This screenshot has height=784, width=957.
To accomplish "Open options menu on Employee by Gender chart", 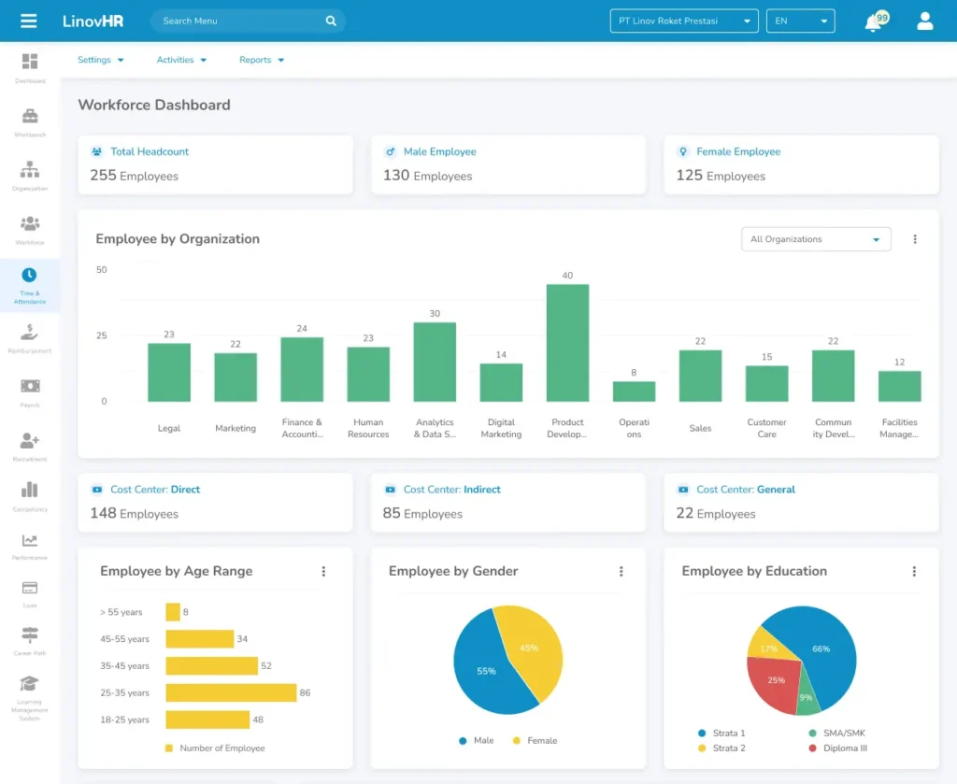I will click(x=621, y=571).
